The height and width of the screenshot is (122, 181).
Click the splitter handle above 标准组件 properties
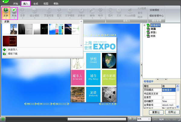coord(162,79)
